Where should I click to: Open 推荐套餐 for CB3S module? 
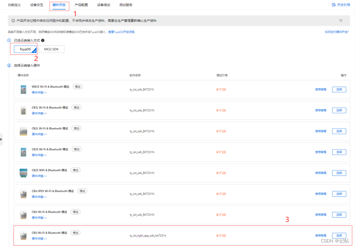tap(321, 152)
